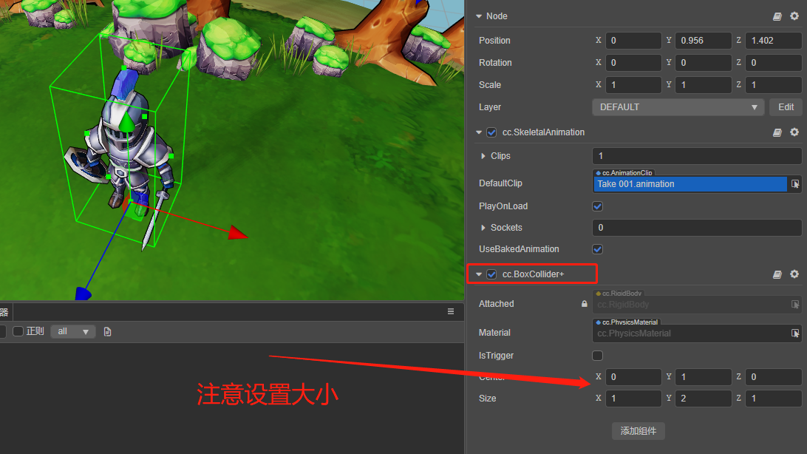
Task: Click the Edit button next to Layer
Action: tap(786, 107)
